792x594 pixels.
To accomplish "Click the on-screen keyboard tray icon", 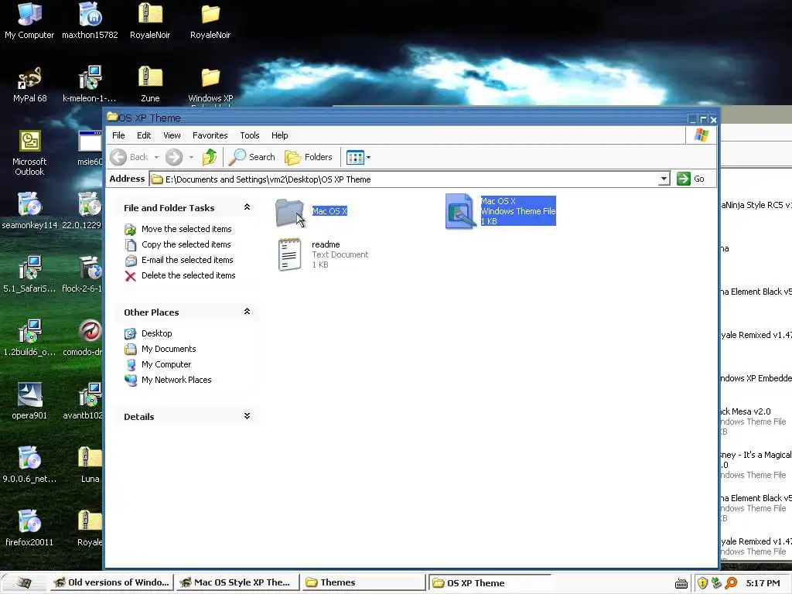I will coord(681,584).
